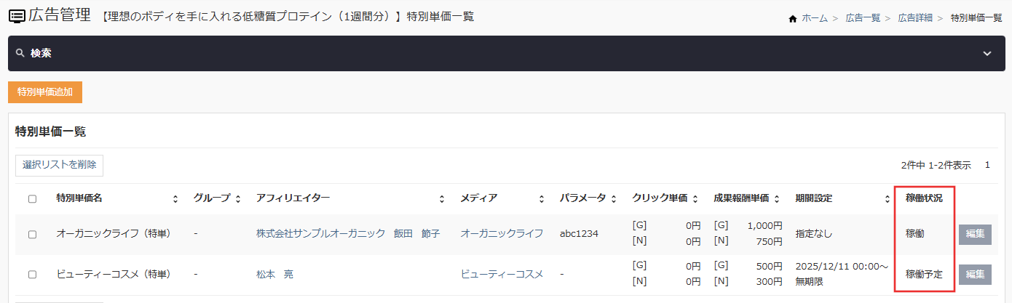Sort by 成果報酬単価 column arrows
This screenshot has width=1012, height=303.
pos(778,198)
